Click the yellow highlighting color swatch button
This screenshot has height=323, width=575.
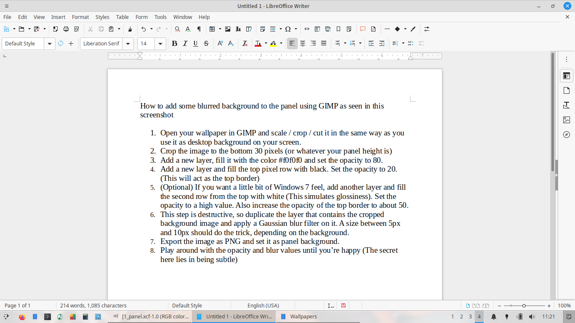point(273,43)
